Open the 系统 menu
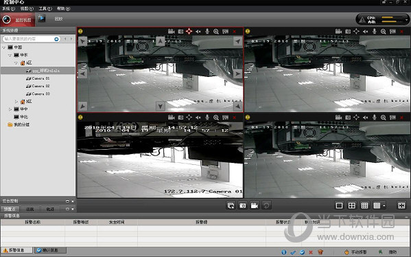Image resolution: width=411 pixels, height=257 pixels. point(8,9)
